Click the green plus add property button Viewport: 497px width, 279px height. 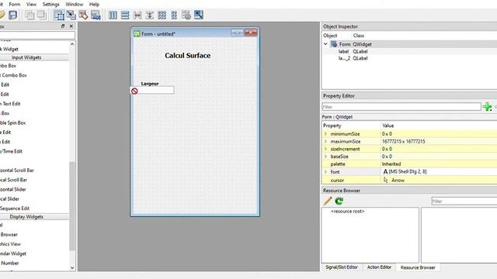click(x=487, y=107)
